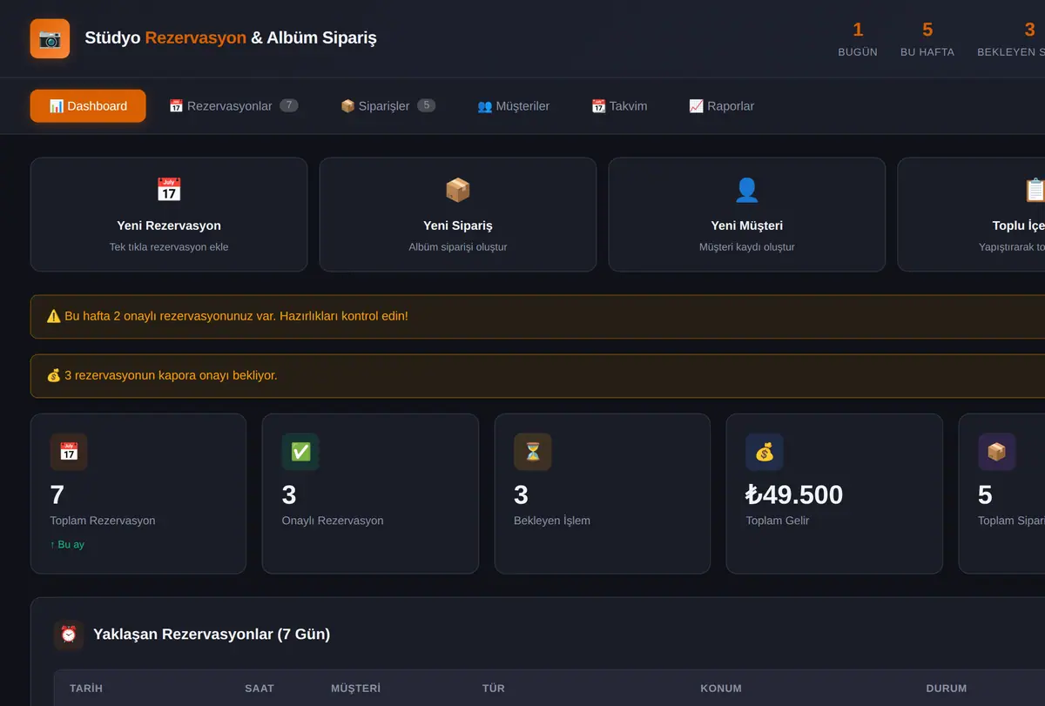The image size is (1045, 706).
Task: Create a new booking via Yeni Rezervasyon
Action: click(x=169, y=214)
